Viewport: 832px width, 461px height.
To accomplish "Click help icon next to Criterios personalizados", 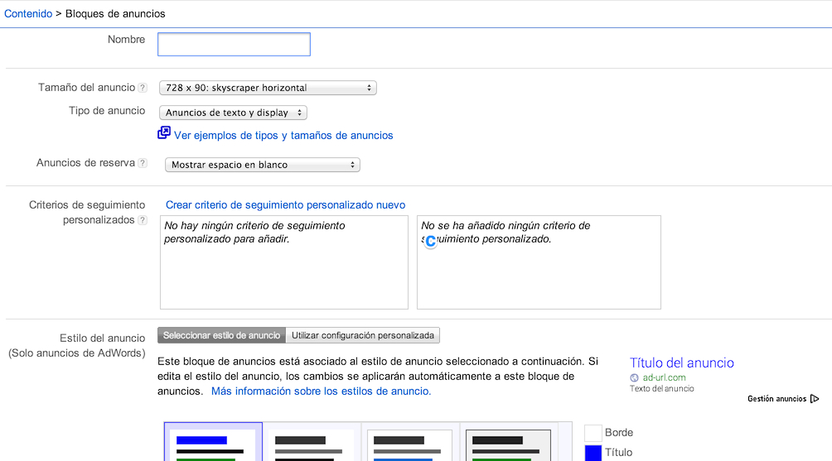I will 143,221.
